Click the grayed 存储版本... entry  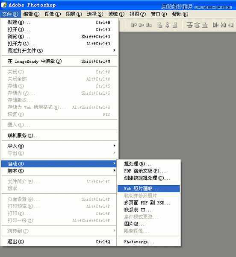[59, 100]
